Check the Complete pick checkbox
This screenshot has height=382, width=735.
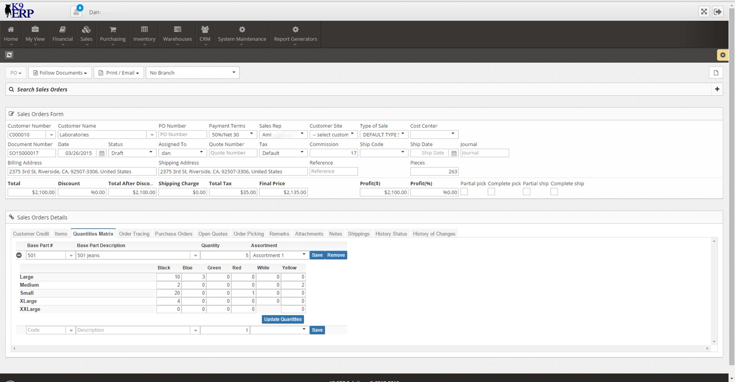click(x=491, y=192)
